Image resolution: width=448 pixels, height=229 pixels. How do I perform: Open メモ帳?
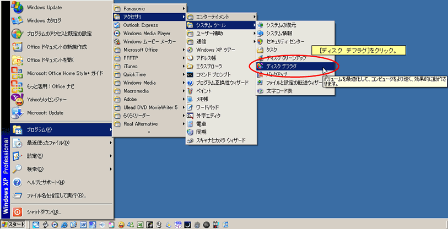(x=221, y=100)
